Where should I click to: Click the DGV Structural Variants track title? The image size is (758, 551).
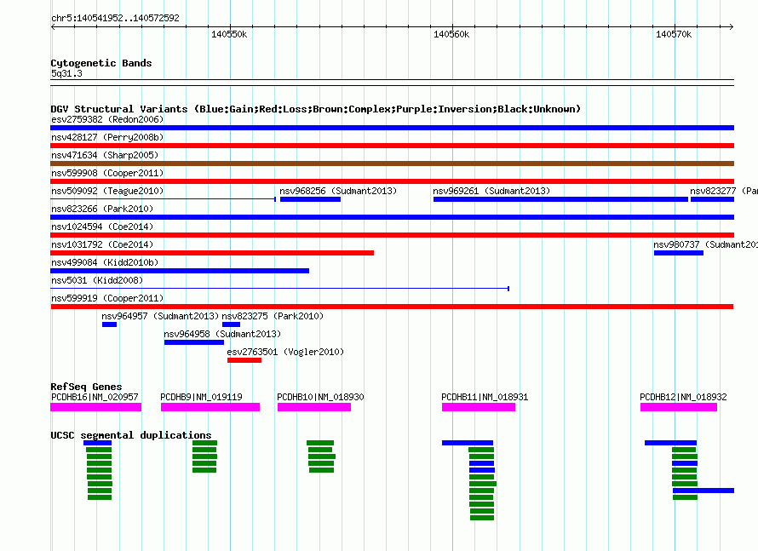click(315, 109)
